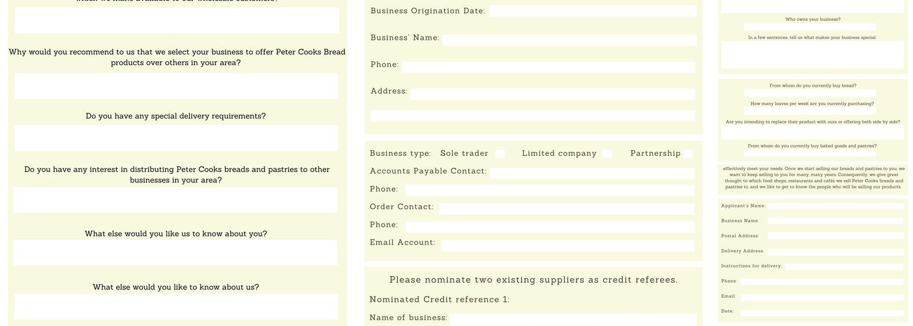Select the Applicant's Name field

pyautogui.click(x=836, y=206)
